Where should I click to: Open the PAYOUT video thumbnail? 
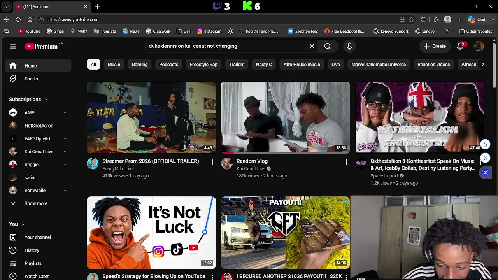[x=285, y=233]
